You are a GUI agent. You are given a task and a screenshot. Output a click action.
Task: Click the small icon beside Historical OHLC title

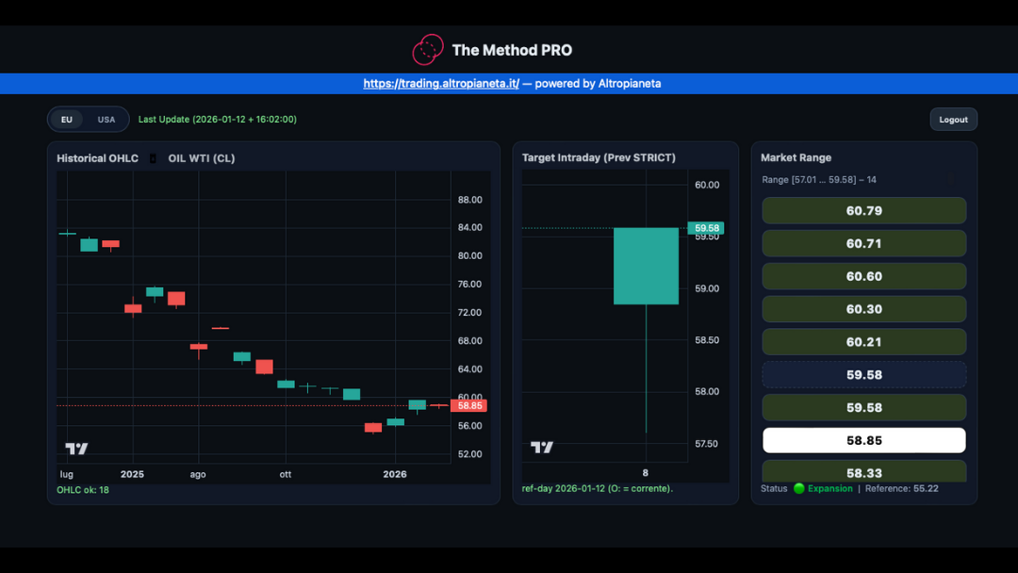coord(153,158)
